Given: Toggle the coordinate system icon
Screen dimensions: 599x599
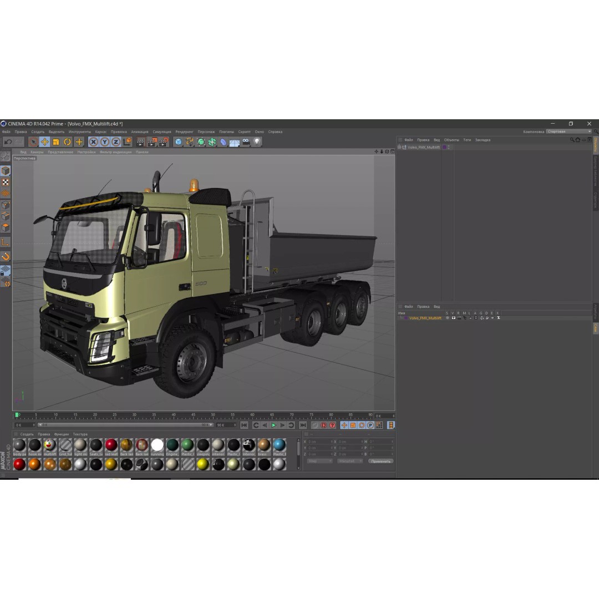Looking at the screenshot, I should click(127, 142).
